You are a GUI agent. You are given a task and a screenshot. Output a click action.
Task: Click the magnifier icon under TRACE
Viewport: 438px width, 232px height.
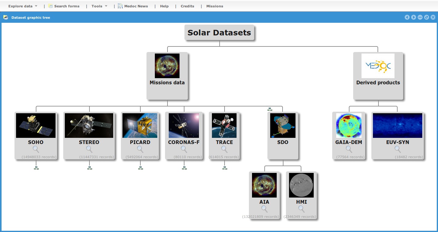(225, 149)
